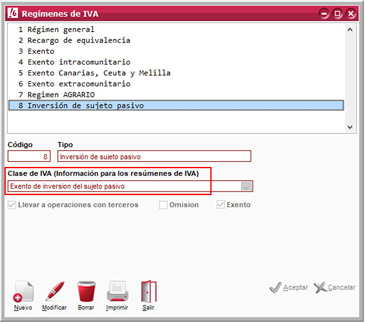Click the Salir exit door icon
The width and height of the screenshot is (365, 323).
coord(149,291)
